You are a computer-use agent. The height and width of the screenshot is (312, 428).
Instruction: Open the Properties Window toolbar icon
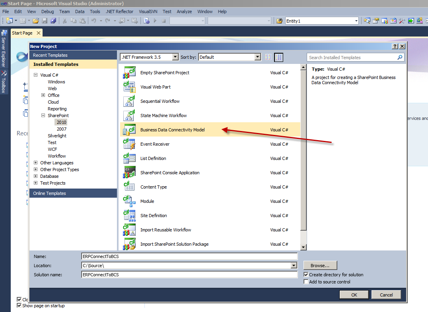(x=375, y=21)
